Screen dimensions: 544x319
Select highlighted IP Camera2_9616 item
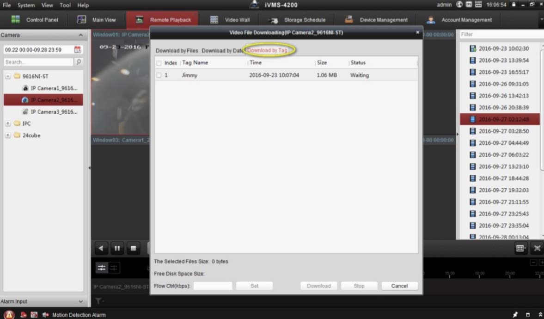click(43, 100)
